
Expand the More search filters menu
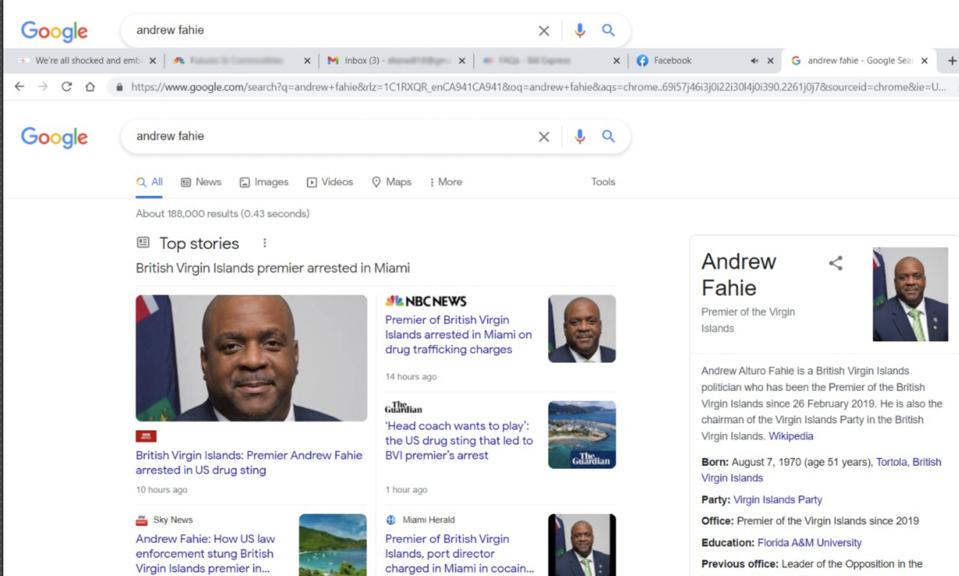pos(446,182)
